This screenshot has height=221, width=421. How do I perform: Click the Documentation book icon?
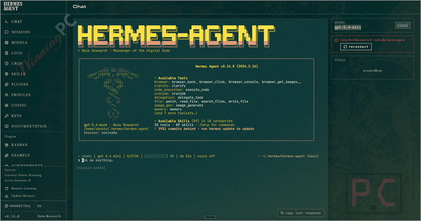tap(6, 126)
